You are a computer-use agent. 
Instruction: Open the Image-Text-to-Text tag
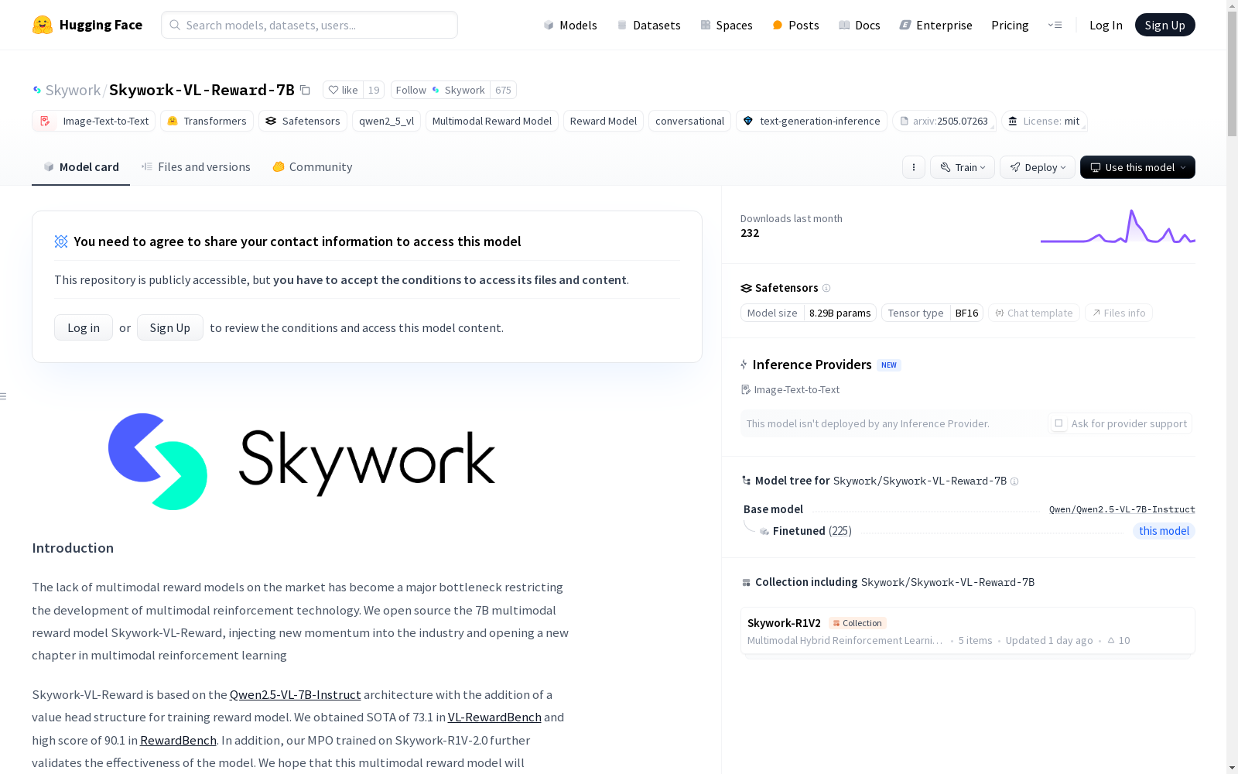pyautogui.click(x=94, y=121)
